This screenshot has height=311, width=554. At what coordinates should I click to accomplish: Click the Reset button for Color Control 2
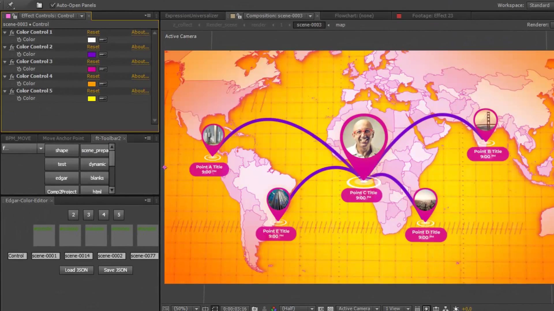(93, 46)
